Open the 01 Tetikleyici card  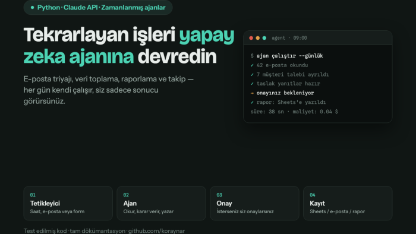[x=68, y=203]
